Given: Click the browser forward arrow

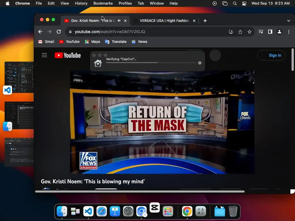Looking at the screenshot, I should [50, 32].
